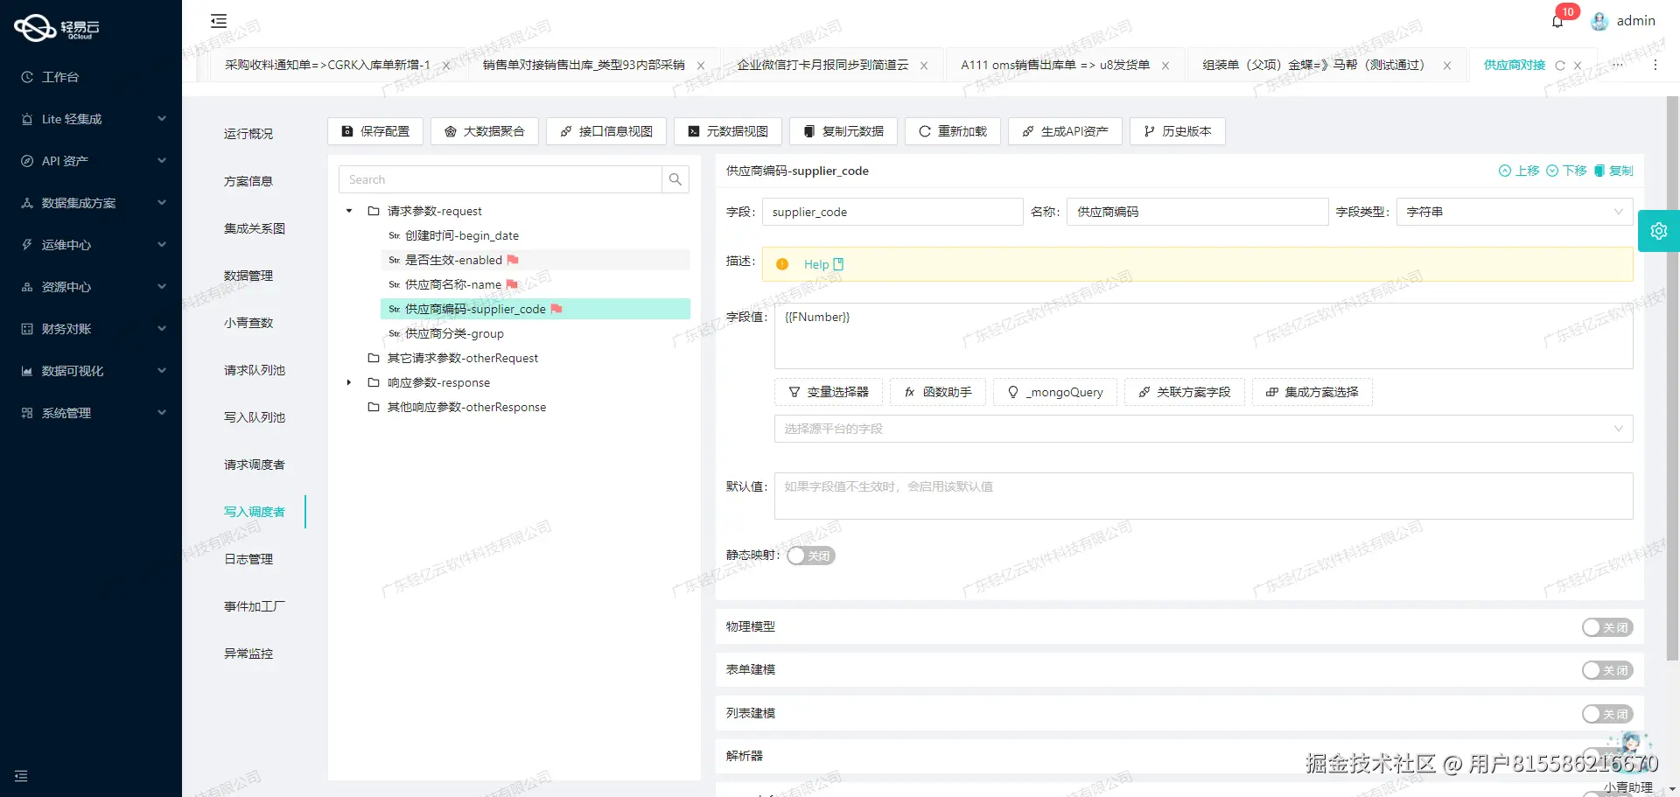Click the 保存配置 save configuration button
1680x797 pixels.
[x=374, y=131]
